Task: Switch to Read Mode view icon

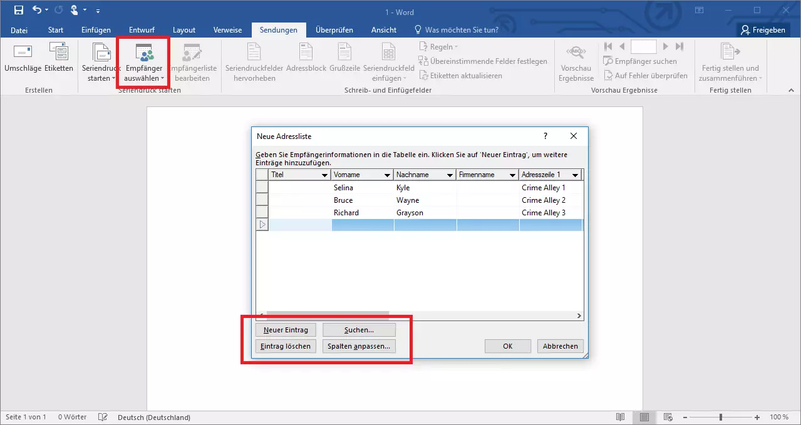Action: tap(620, 417)
